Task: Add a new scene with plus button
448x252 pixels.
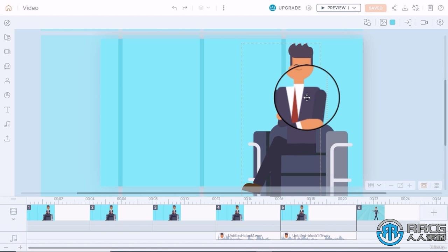Action: coord(434,212)
